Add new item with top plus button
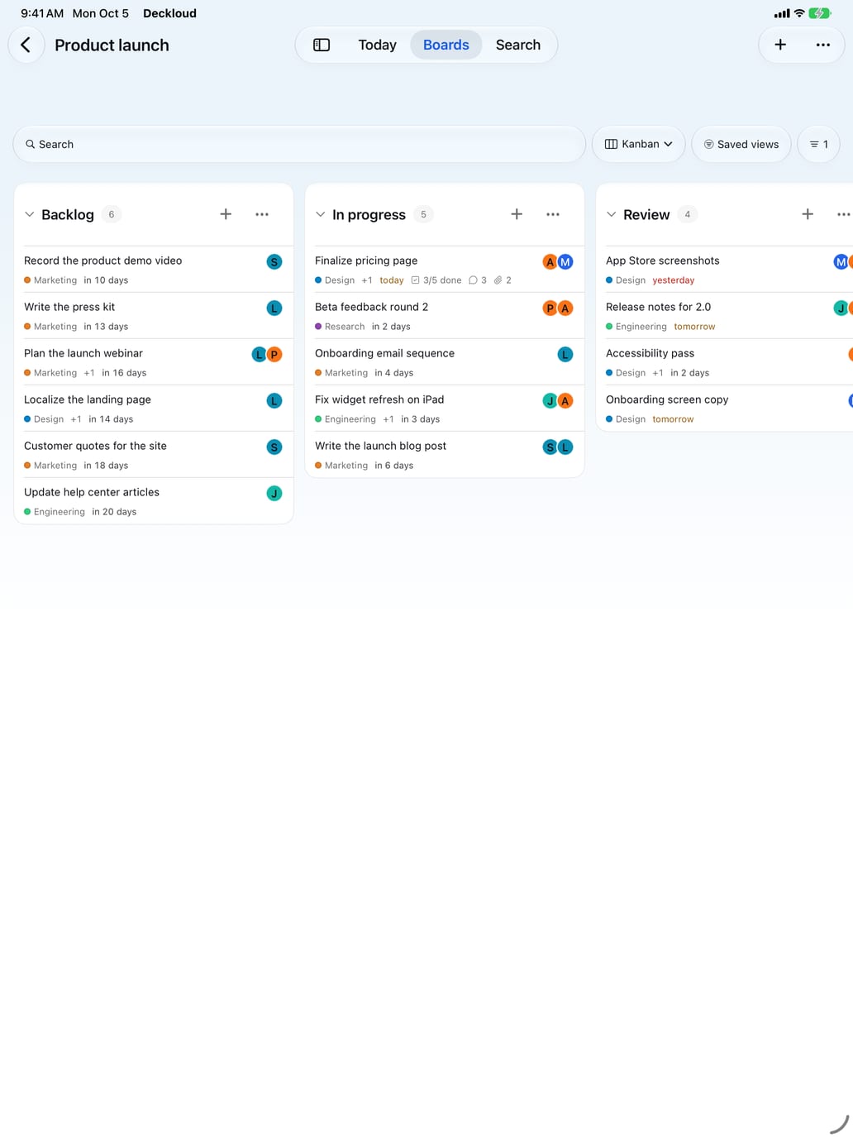853x1138 pixels. tap(780, 45)
